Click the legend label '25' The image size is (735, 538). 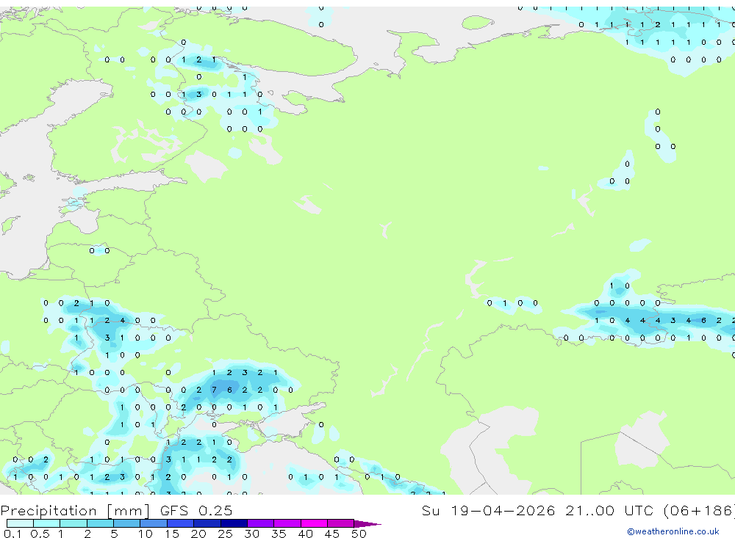point(225,534)
